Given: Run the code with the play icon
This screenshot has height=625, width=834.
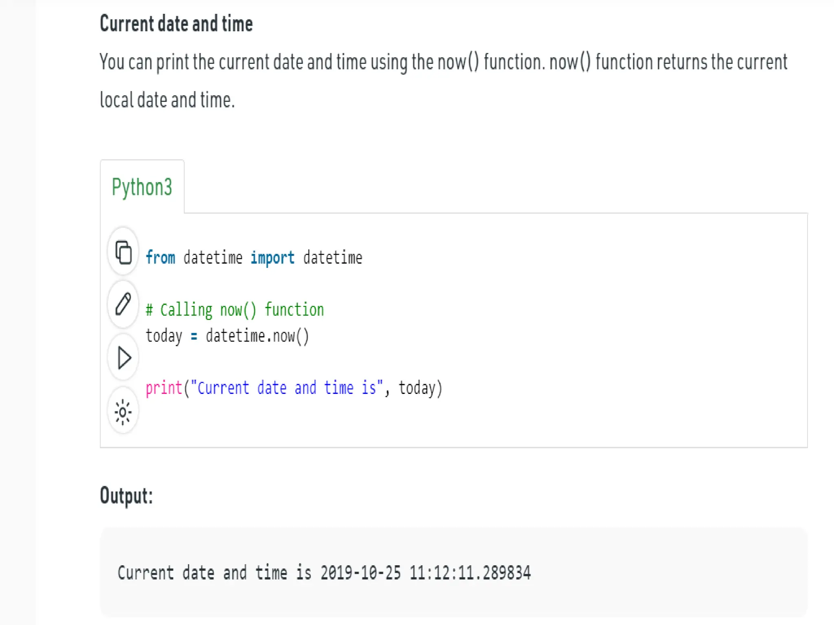Looking at the screenshot, I should coord(123,358).
